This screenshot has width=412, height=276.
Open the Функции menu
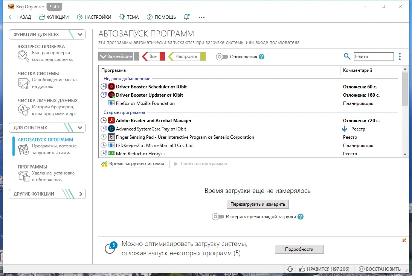(x=53, y=17)
